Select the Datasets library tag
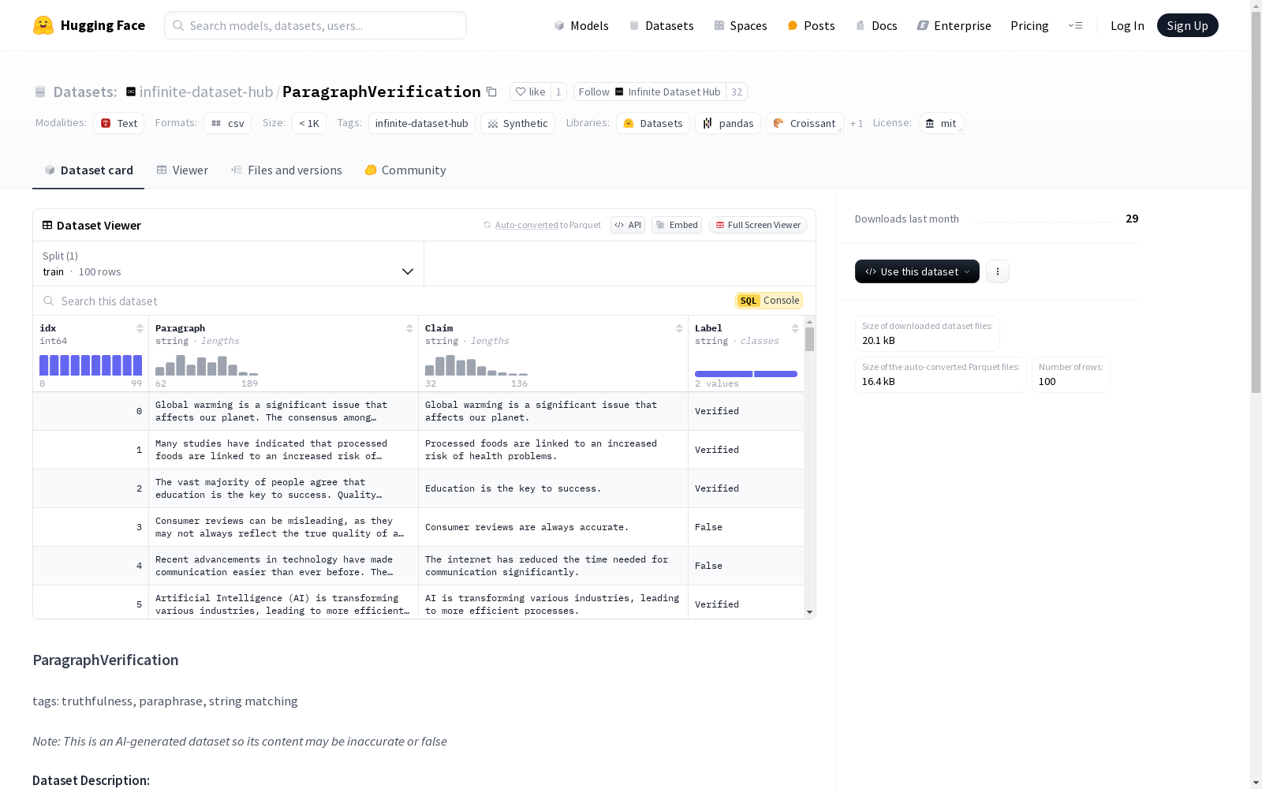 (653, 123)
